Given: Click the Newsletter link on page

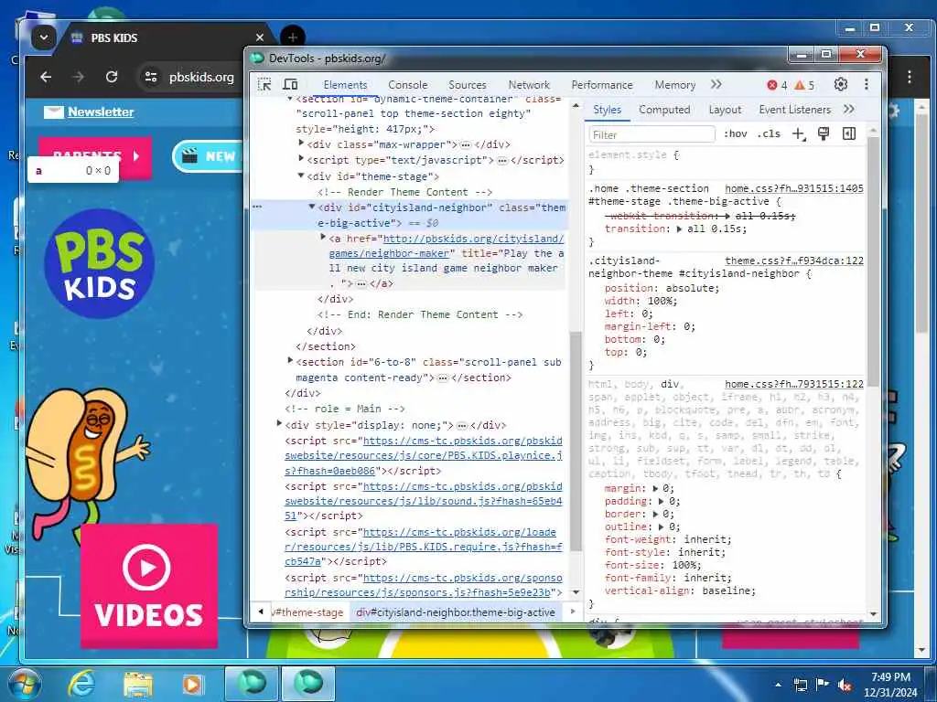Looking at the screenshot, I should [101, 112].
